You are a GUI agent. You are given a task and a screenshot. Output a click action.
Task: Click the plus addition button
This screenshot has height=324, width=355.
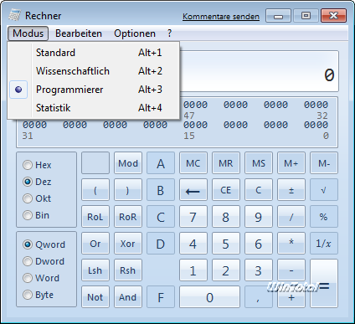291,298
